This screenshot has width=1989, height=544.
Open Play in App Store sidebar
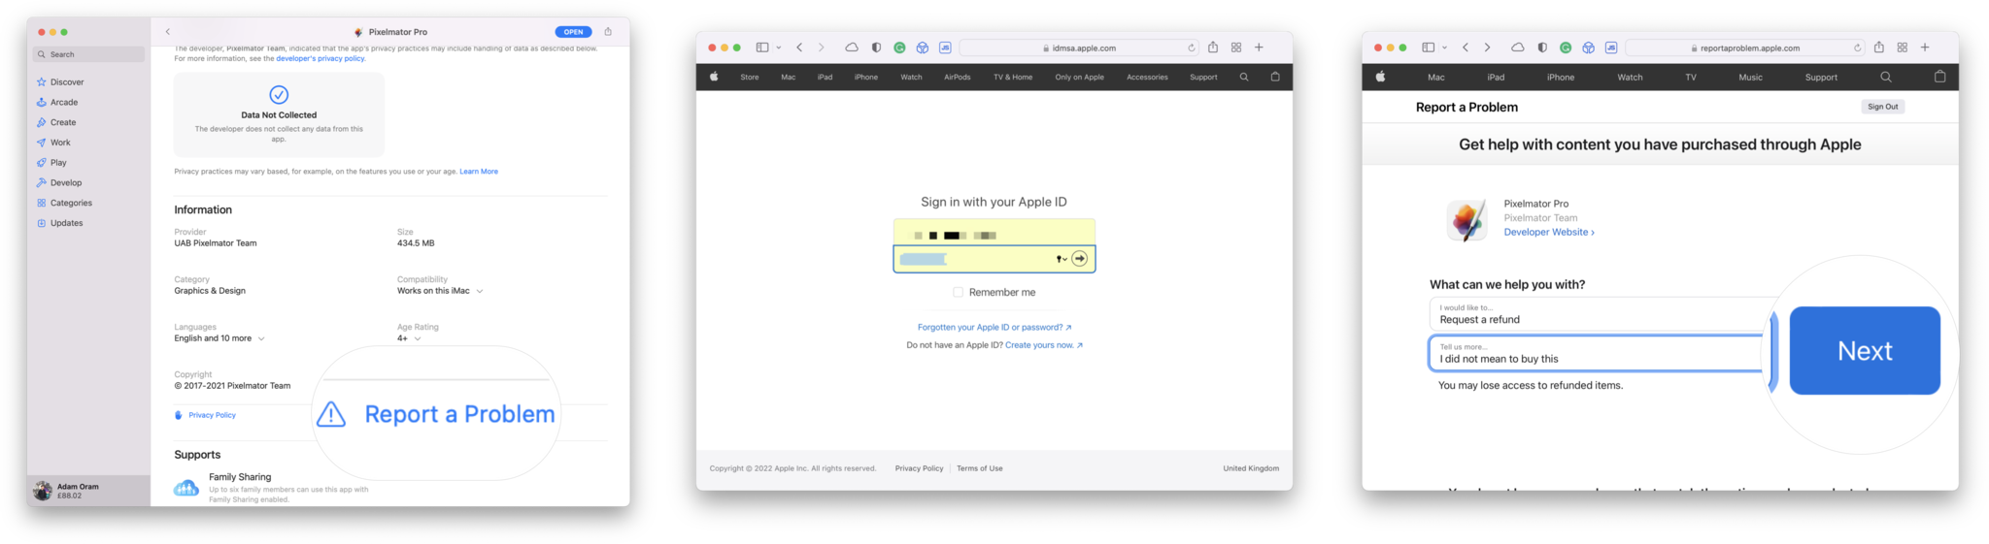click(60, 163)
